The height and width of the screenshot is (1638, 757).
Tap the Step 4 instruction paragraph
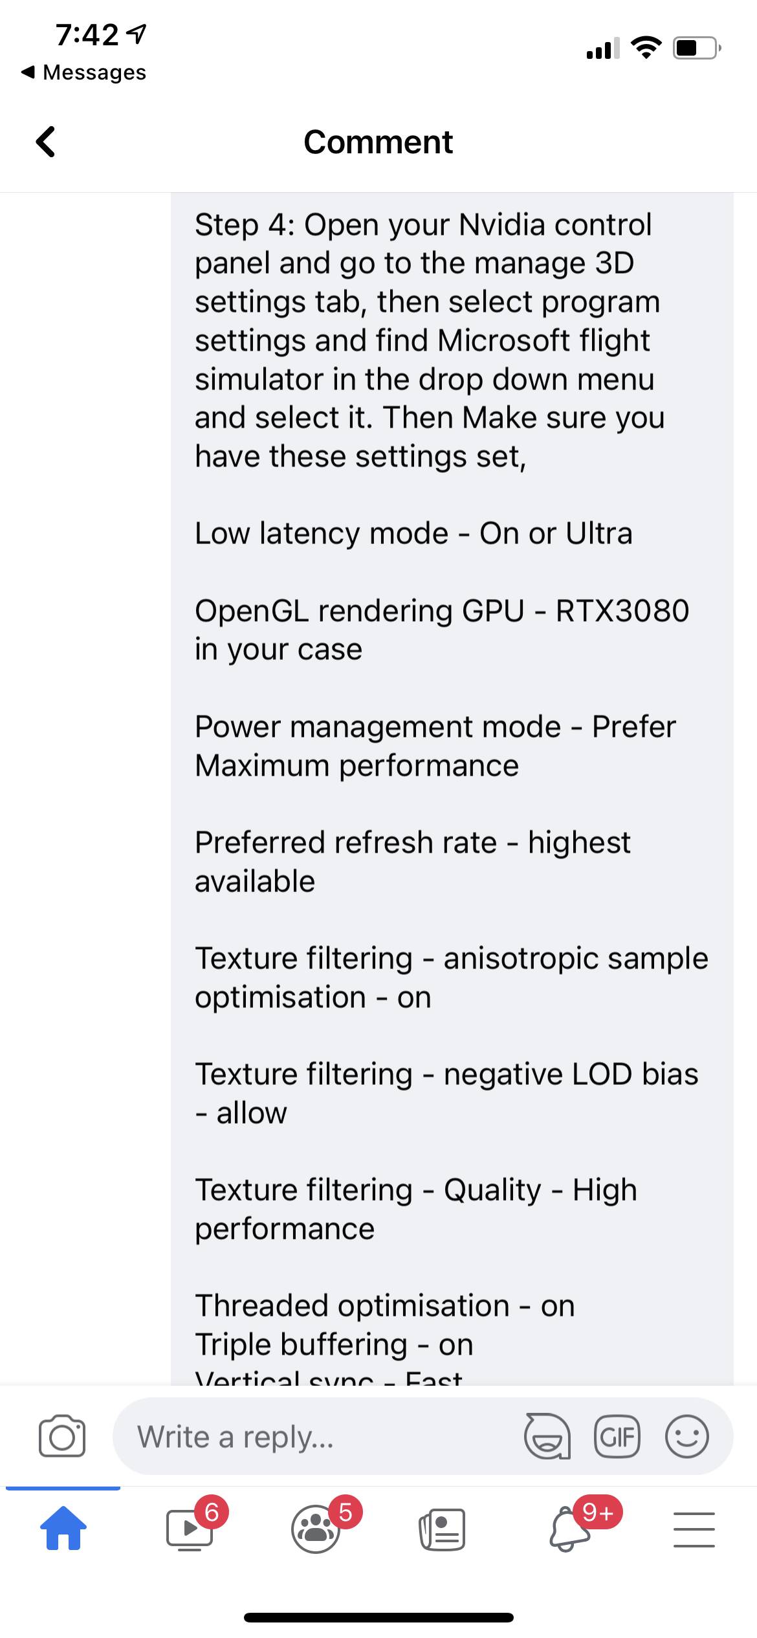[x=427, y=340]
